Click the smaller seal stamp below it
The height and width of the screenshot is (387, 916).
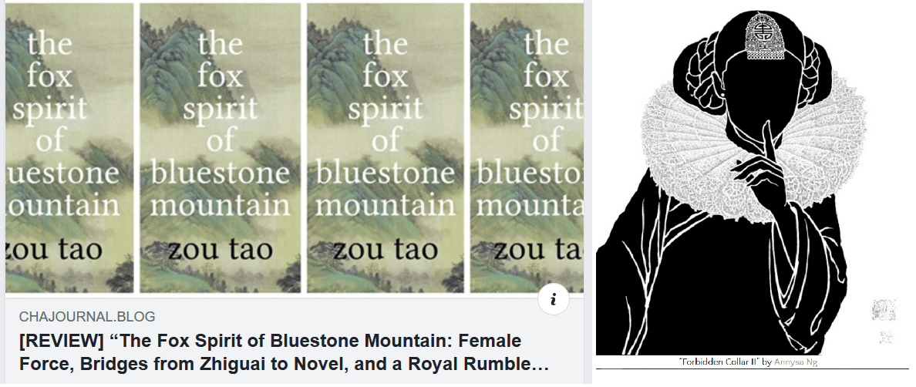coord(886,337)
